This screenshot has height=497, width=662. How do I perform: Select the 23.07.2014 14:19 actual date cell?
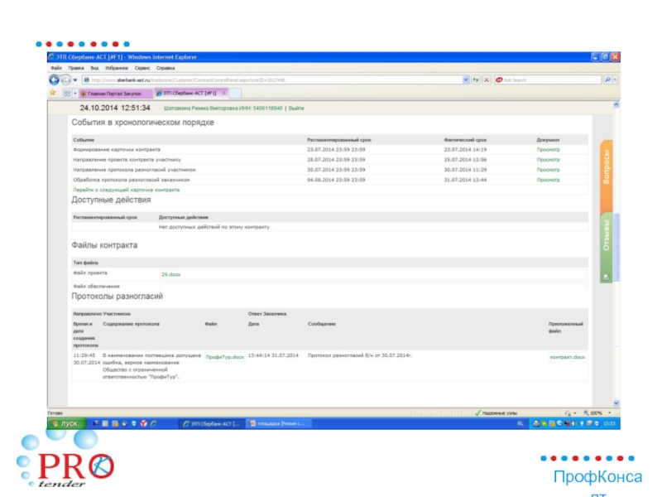coord(465,150)
